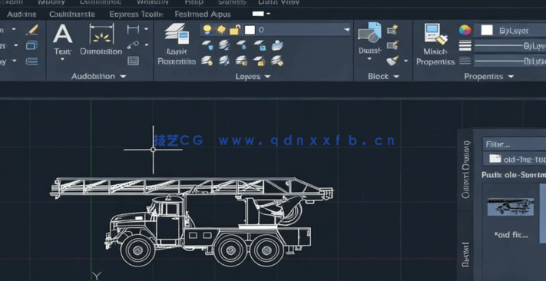Toggle layer lock padlock icon
The image size is (546, 281).
(x=235, y=30)
